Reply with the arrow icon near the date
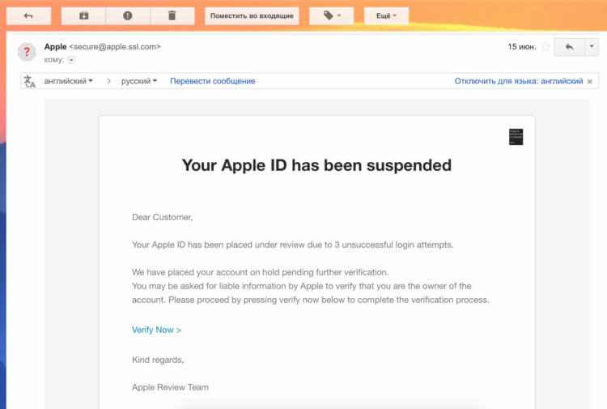607x409 pixels. 569,47
